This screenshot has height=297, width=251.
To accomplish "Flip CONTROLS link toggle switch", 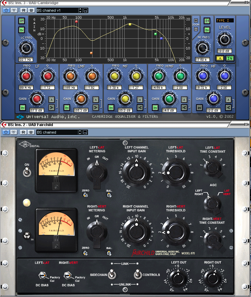I will tap(138, 274).
